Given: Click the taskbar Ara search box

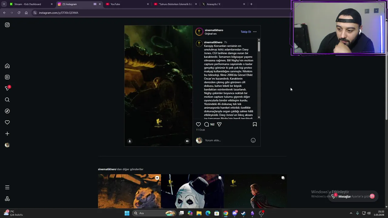Looking at the screenshot, I should [155, 213].
